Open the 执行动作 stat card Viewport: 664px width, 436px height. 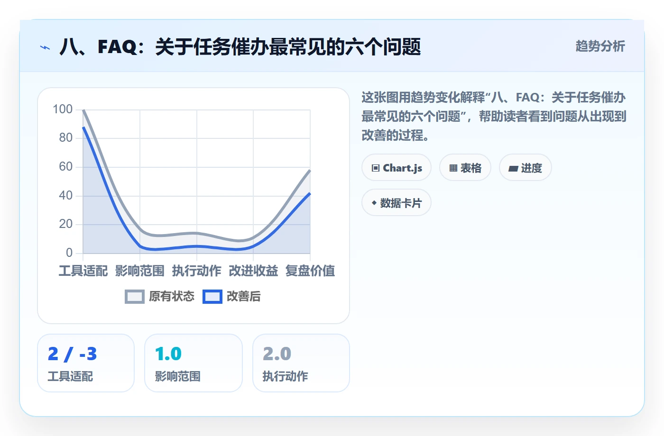pyautogui.click(x=301, y=363)
